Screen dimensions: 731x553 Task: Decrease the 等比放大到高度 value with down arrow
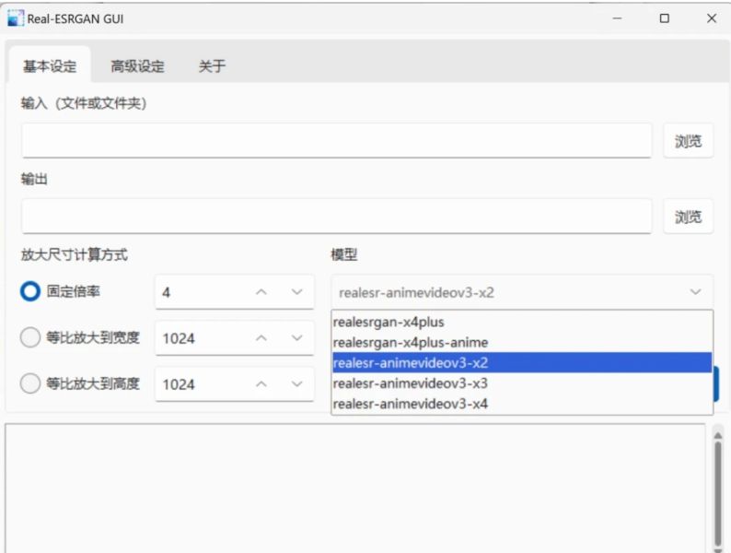[x=297, y=384]
